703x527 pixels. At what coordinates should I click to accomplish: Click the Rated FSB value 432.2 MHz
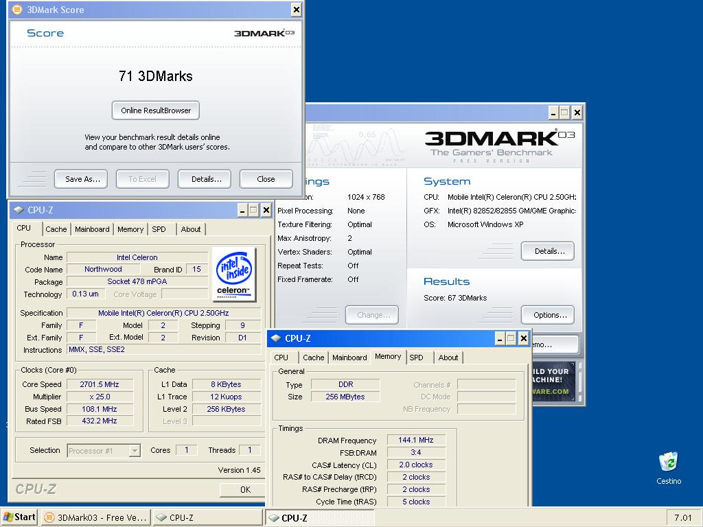100,421
